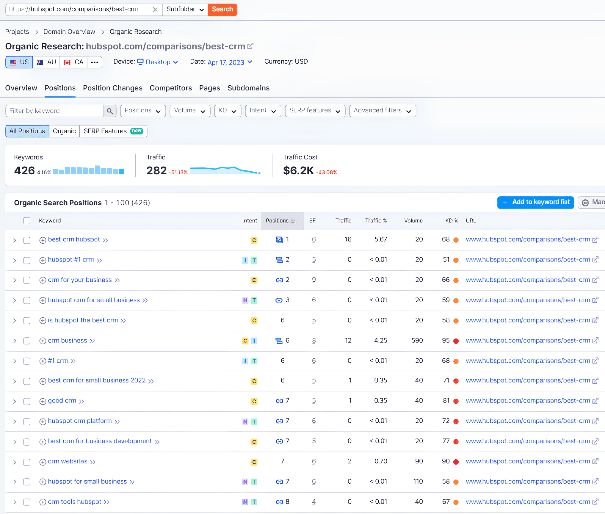Click Add to keyword list button
The height and width of the screenshot is (514, 605).
pos(535,203)
